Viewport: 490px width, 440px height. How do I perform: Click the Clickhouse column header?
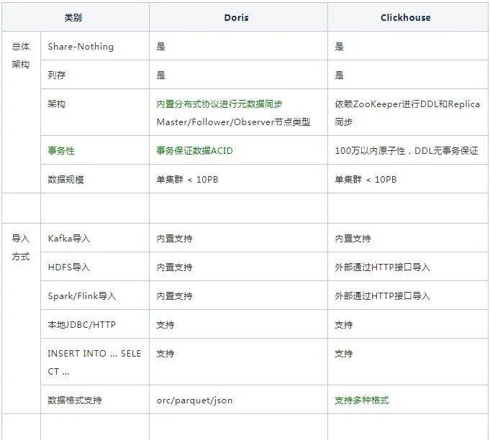405,17
